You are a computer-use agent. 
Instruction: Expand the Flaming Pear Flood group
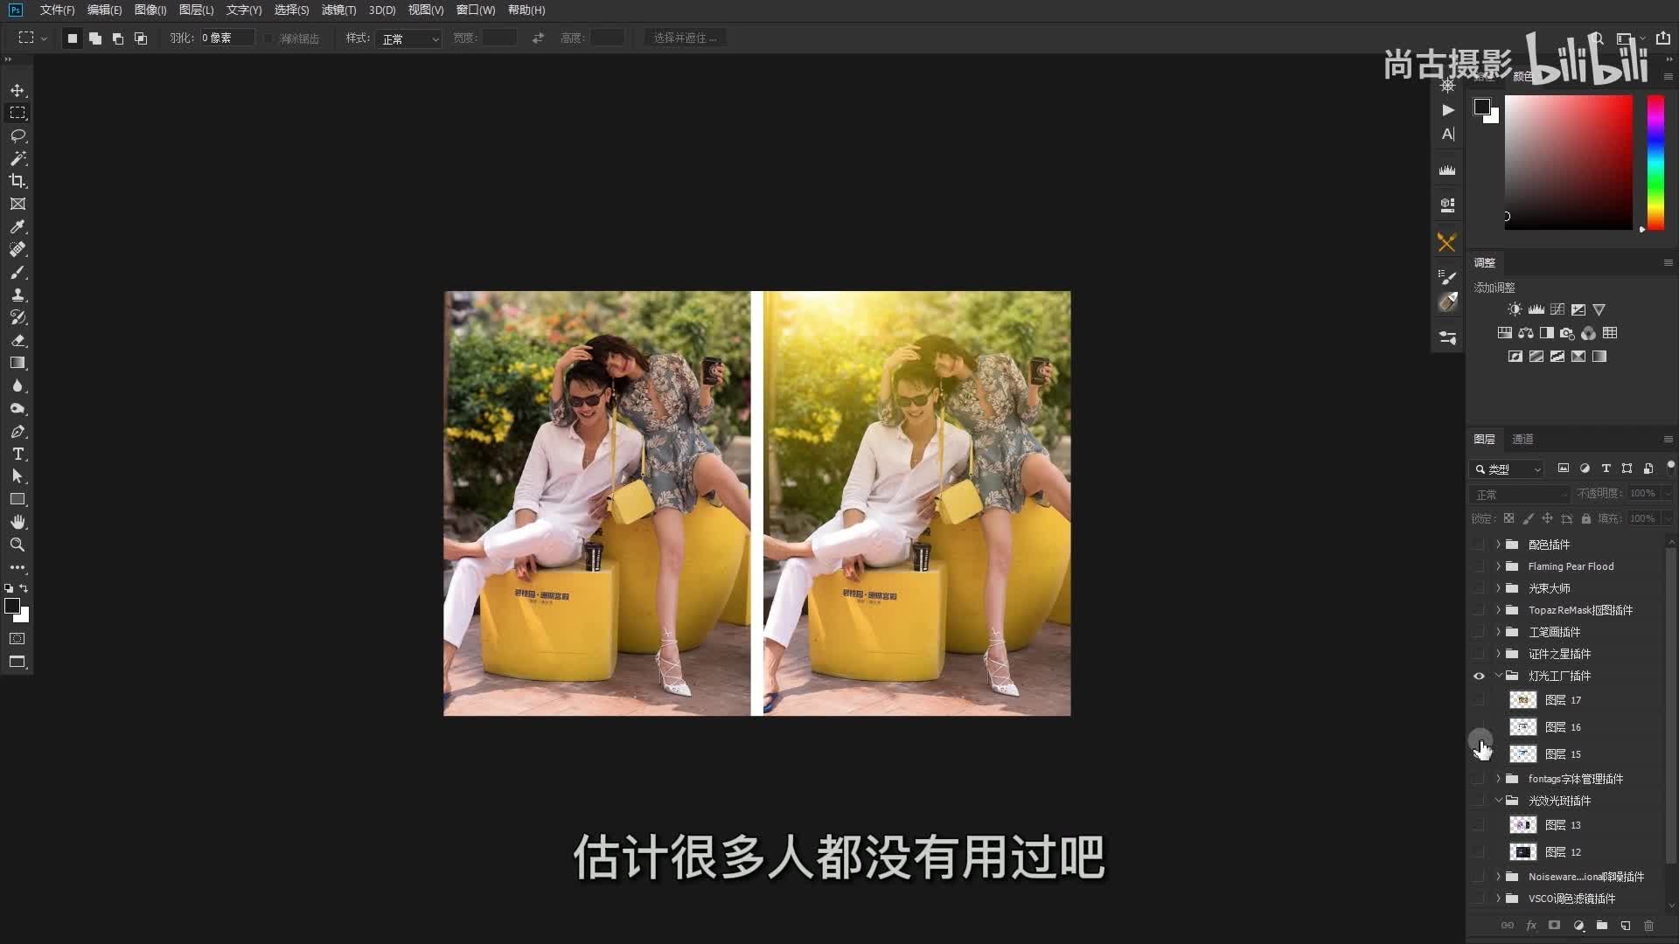click(x=1498, y=566)
